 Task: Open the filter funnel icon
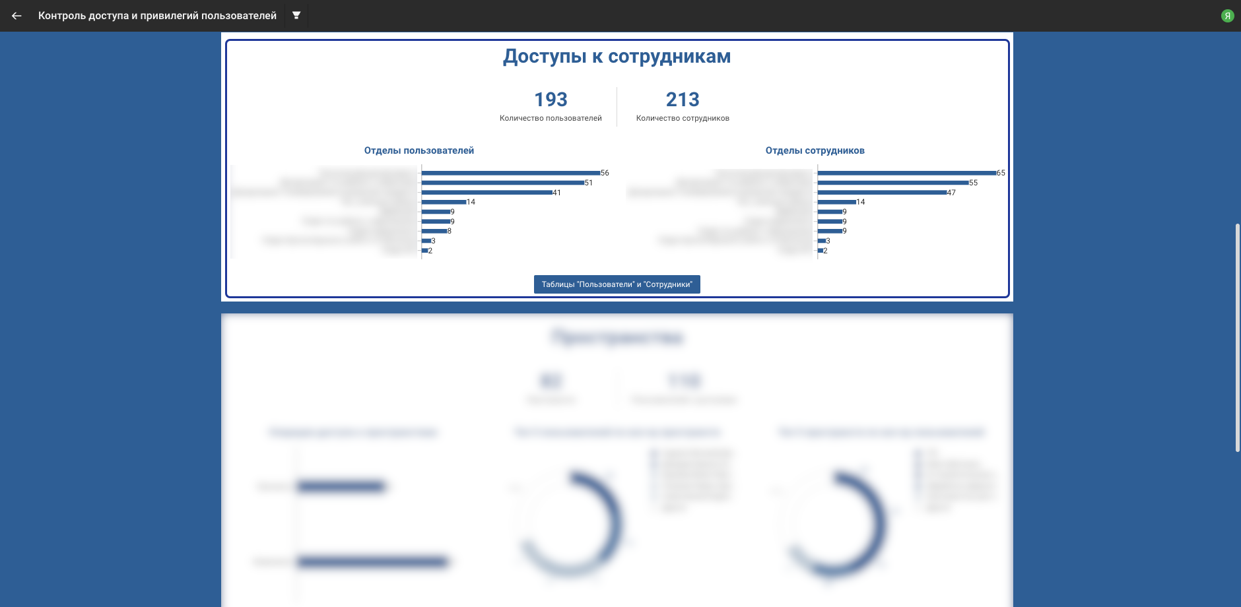point(296,15)
